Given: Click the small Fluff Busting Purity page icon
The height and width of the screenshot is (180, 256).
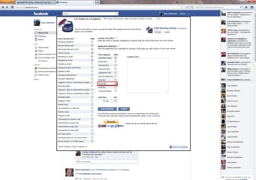Looking at the screenshot, I should tap(149, 30).
